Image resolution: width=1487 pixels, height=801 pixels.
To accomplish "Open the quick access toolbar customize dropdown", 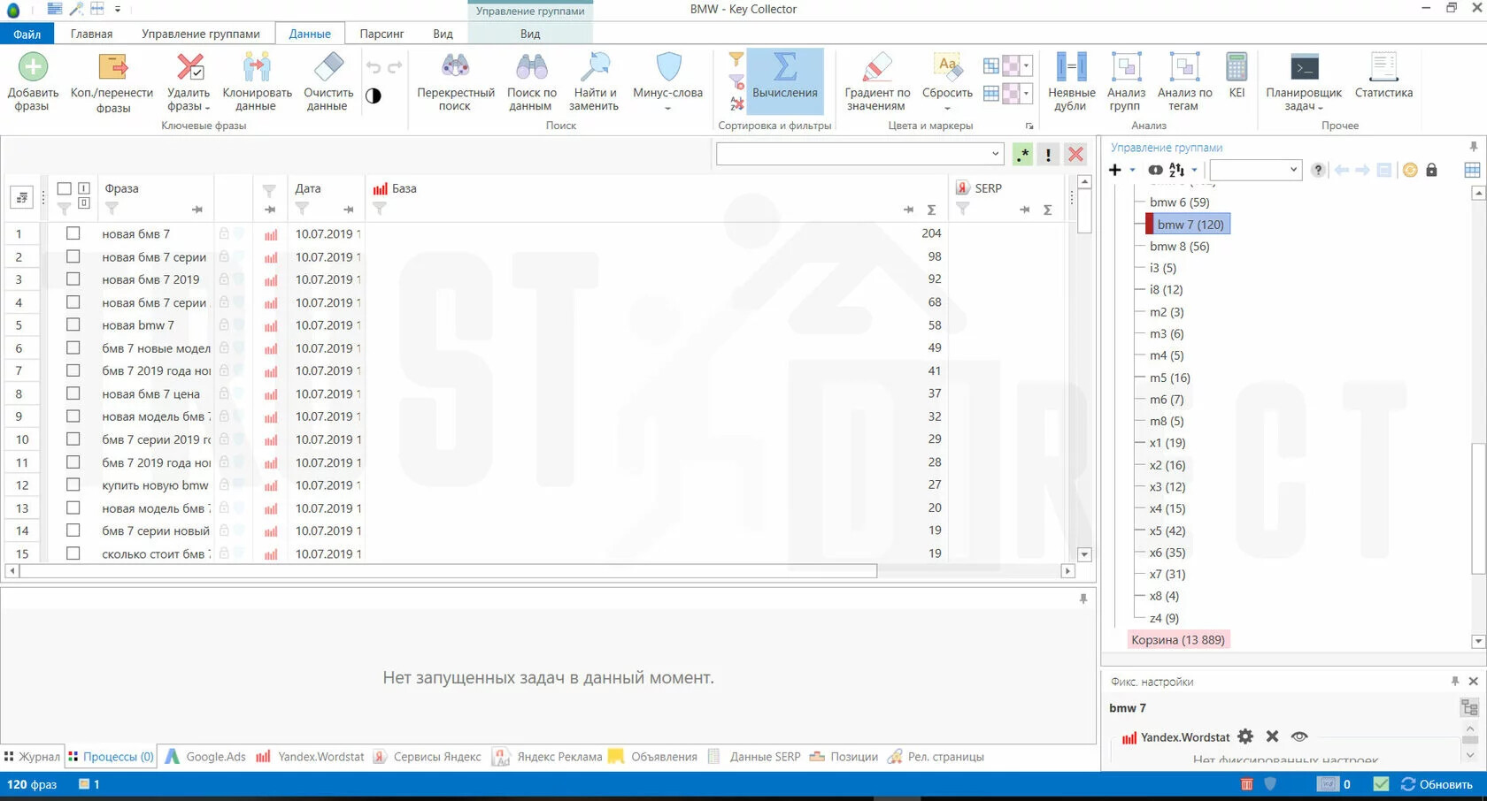I will pos(118,10).
